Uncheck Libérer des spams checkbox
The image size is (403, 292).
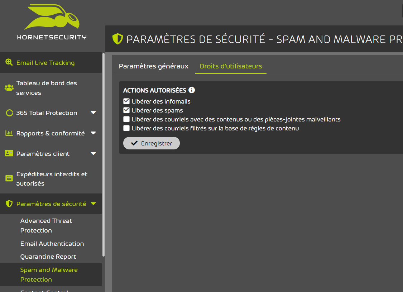[126, 110]
